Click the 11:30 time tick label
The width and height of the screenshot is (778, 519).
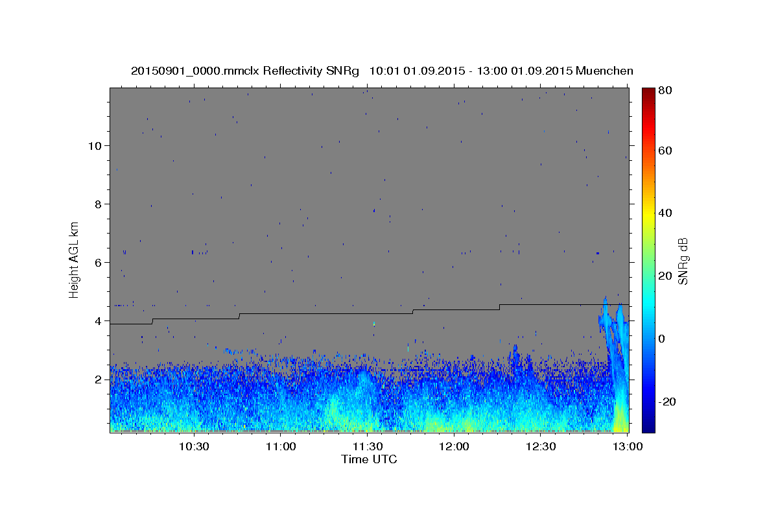click(x=368, y=447)
